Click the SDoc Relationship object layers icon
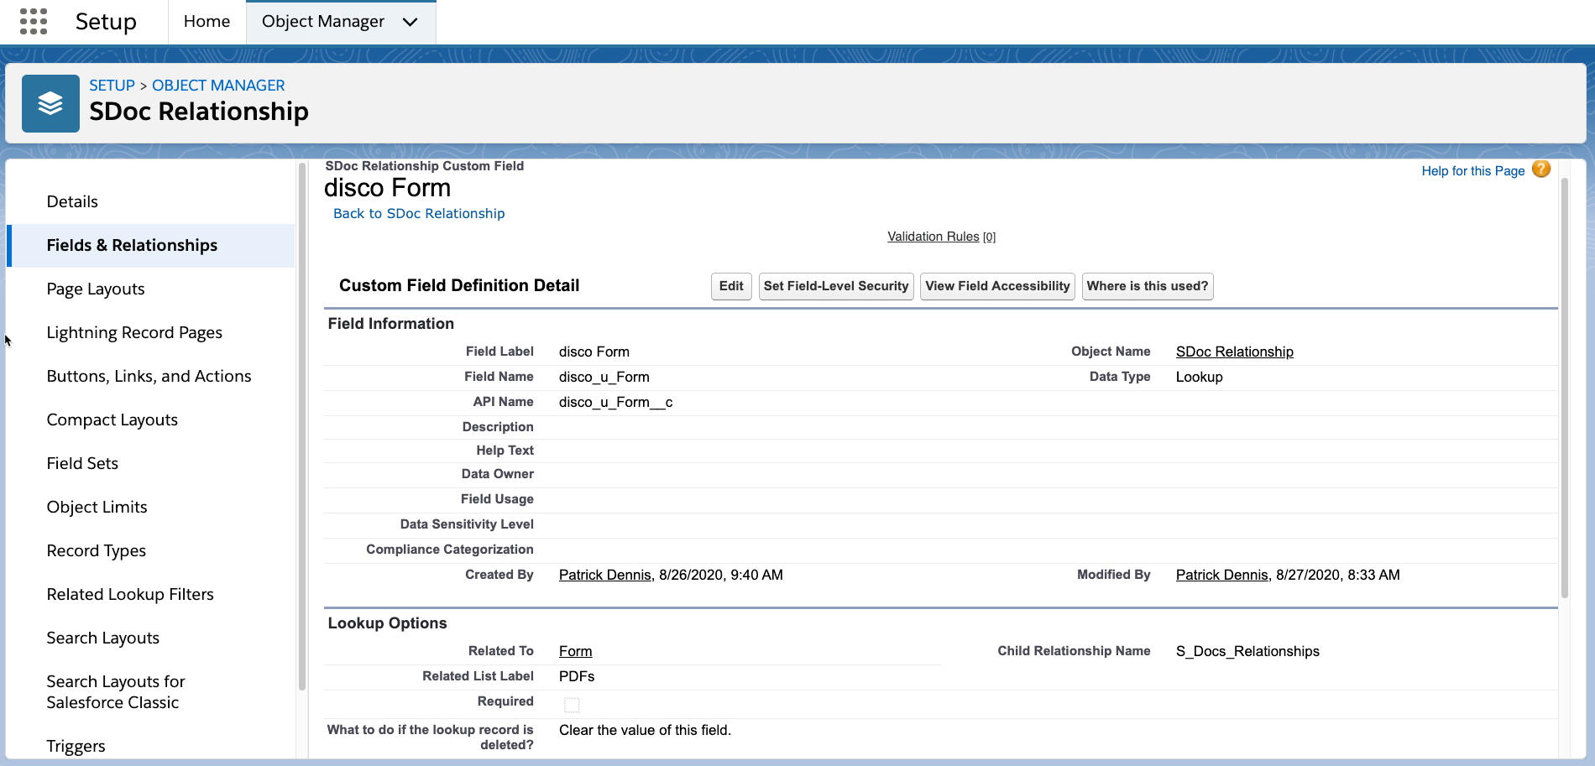The height and width of the screenshot is (766, 1595). 50,103
